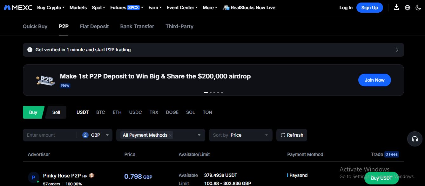Screen dimensions: 425x186
Task: Click the verification warning exclamation icon
Action: (30, 50)
